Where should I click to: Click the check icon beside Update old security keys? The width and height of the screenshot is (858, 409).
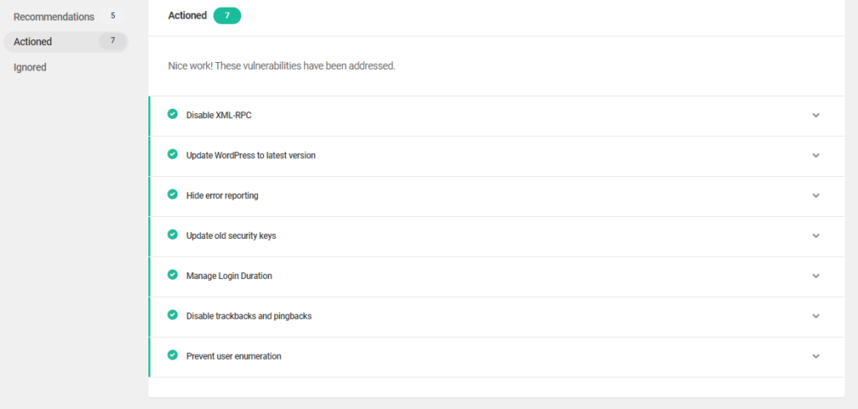(173, 235)
